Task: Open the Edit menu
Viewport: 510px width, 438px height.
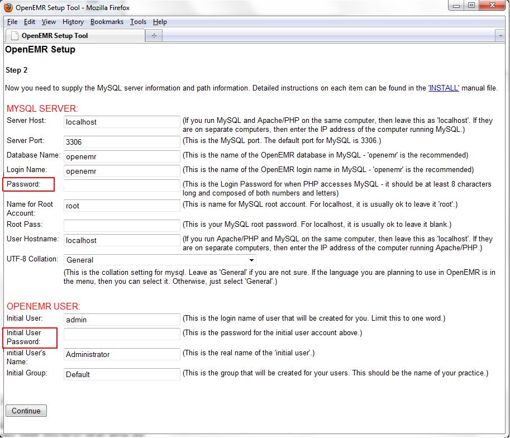Action: click(29, 22)
